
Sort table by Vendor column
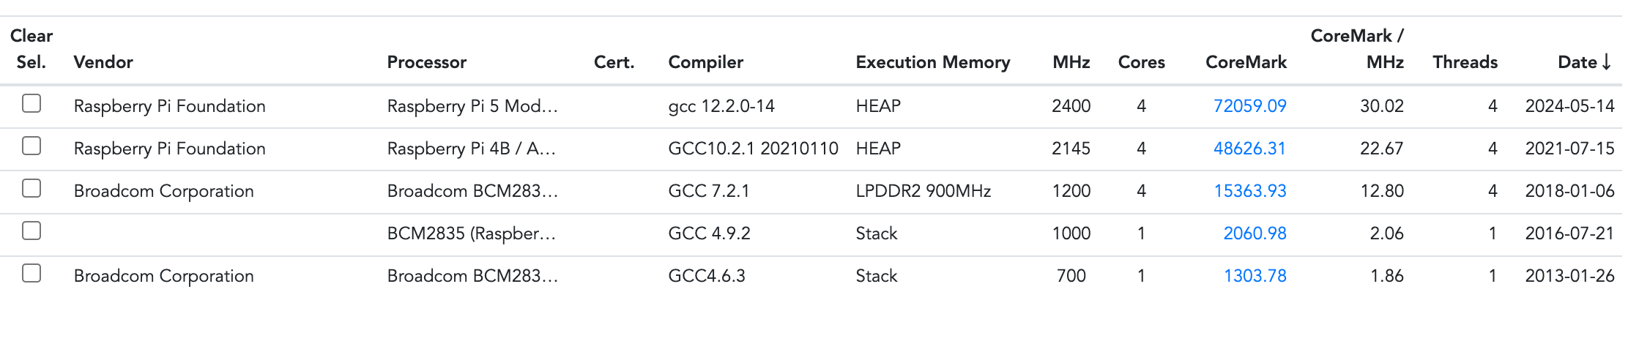pyautogui.click(x=103, y=62)
